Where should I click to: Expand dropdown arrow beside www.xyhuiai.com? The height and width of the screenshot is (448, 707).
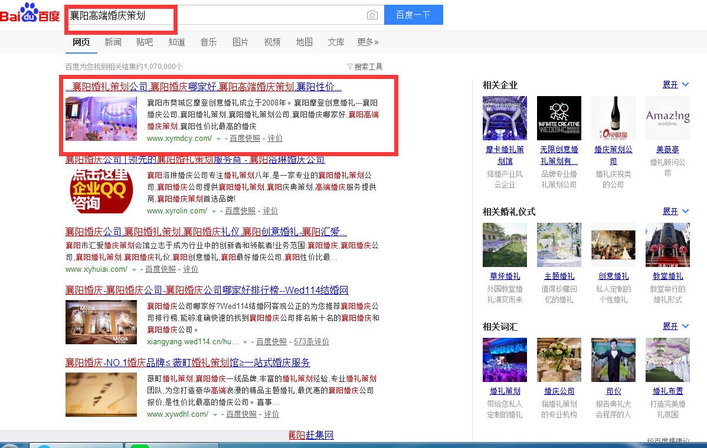tap(134, 270)
